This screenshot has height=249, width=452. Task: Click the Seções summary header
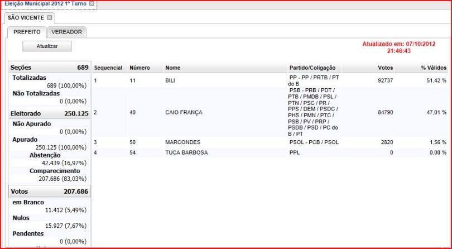[50, 68]
